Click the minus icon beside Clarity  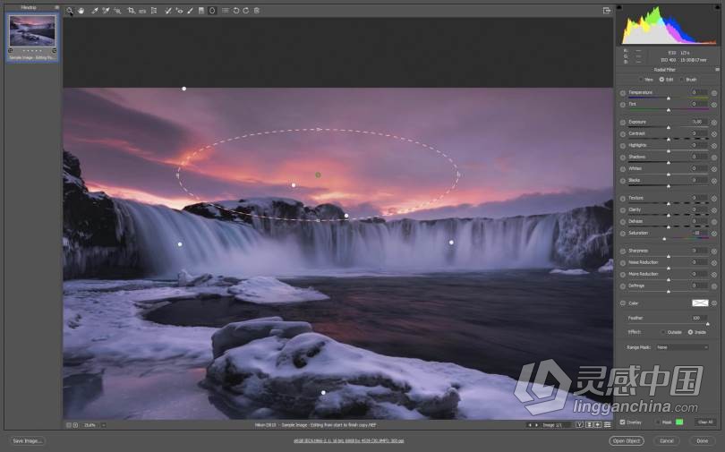[622, 210]
